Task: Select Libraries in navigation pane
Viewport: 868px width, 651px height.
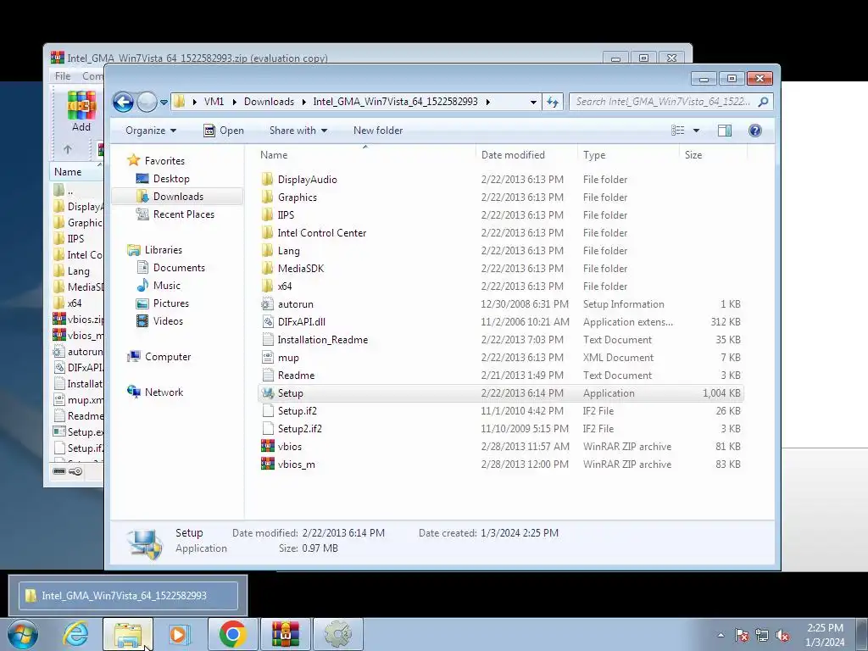Action: [x=164, y=250]
